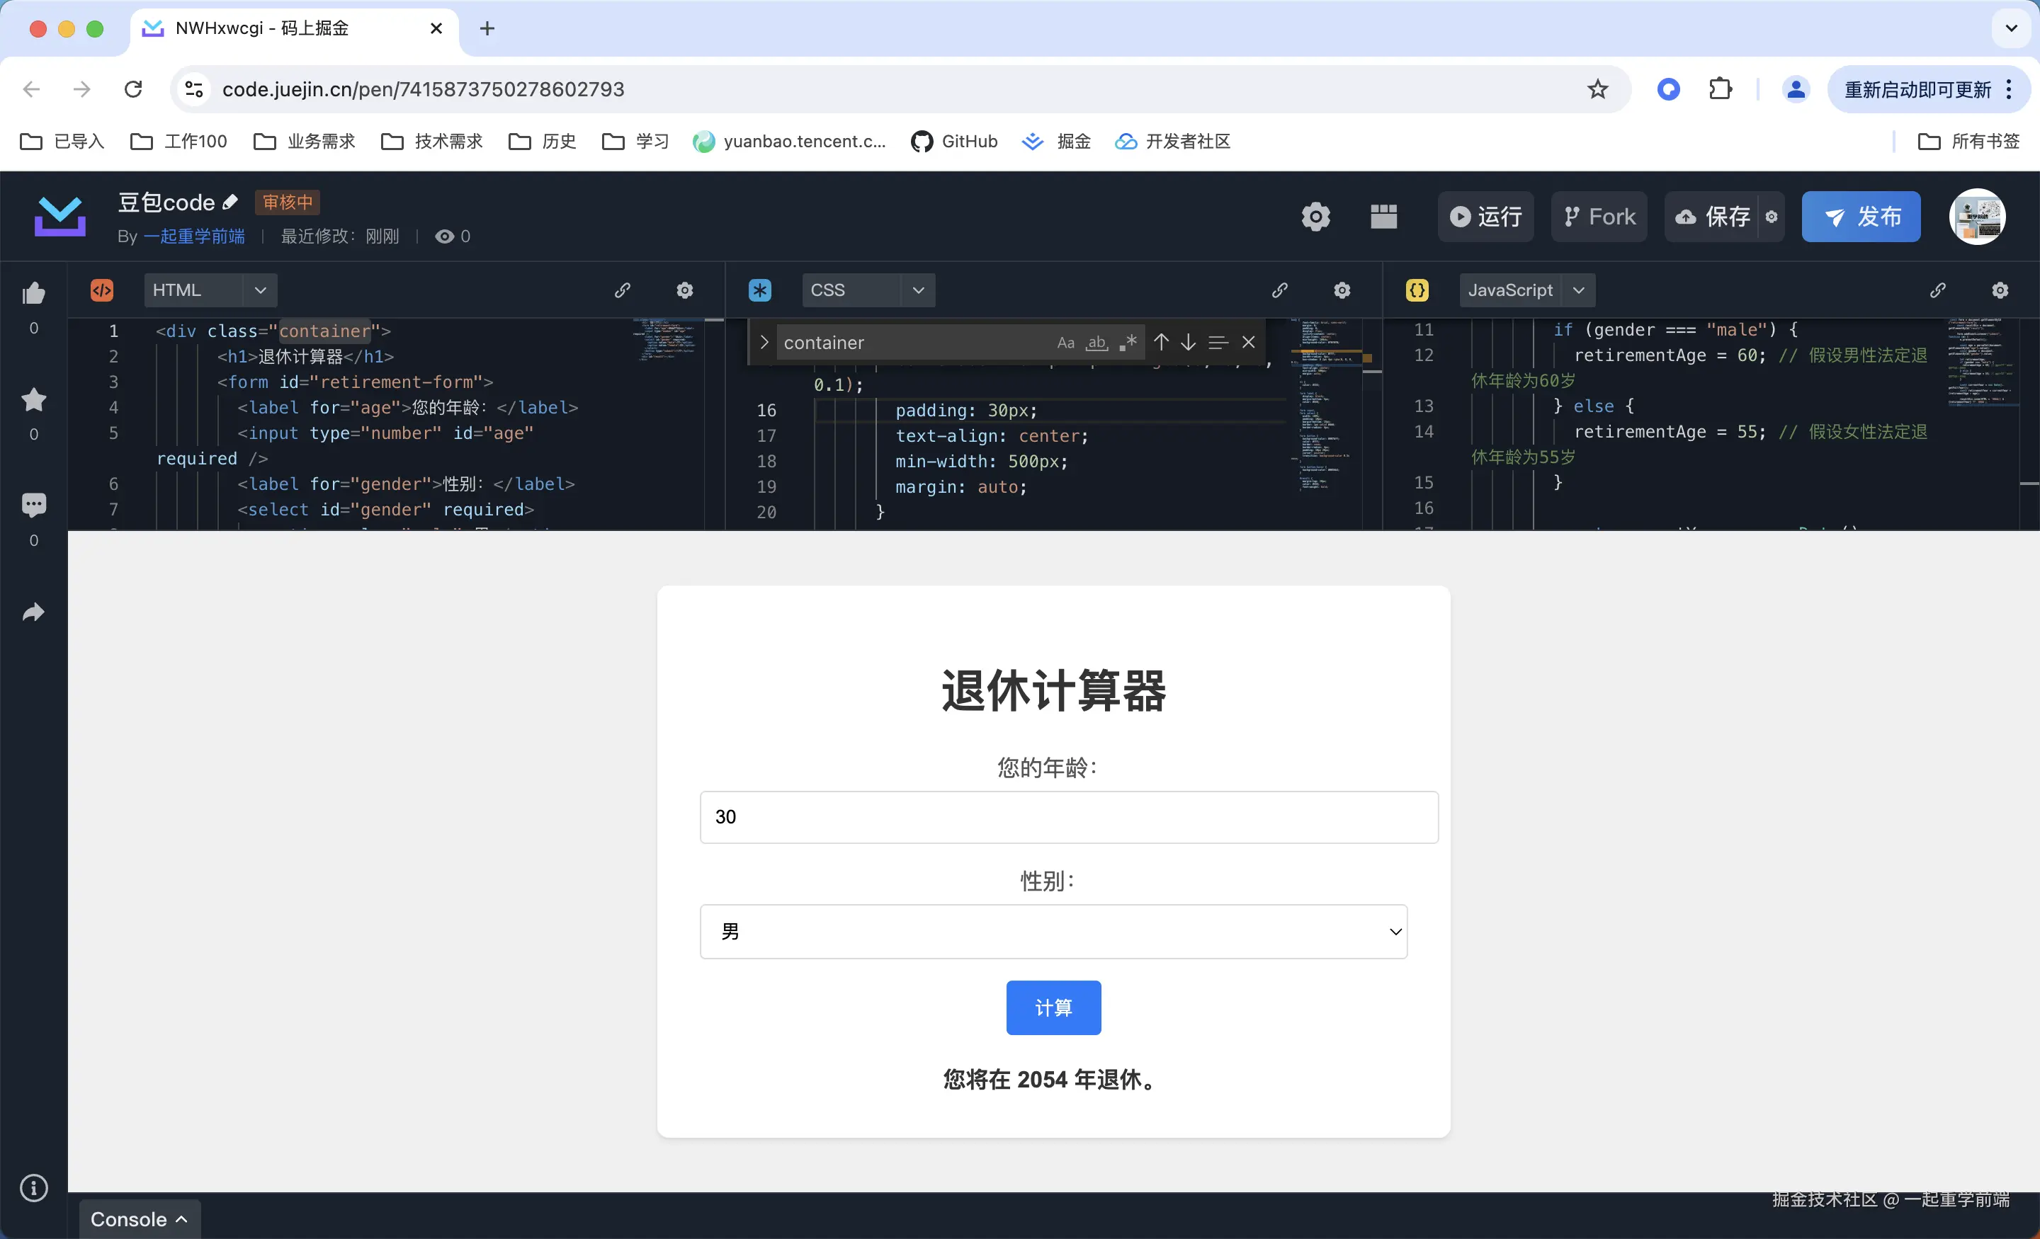Toggle match case in the container search
Viewport: 2040px width, 1239px height.
tap(1064, 342)
